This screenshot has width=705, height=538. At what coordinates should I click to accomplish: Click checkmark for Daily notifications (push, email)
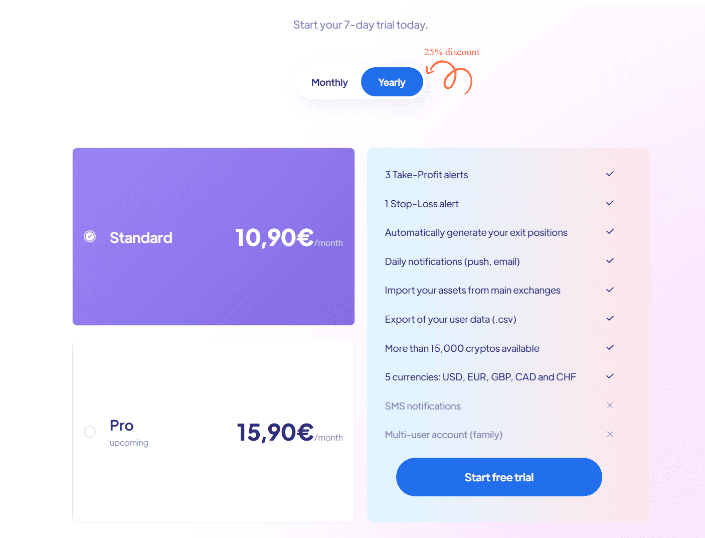[610, 261]
